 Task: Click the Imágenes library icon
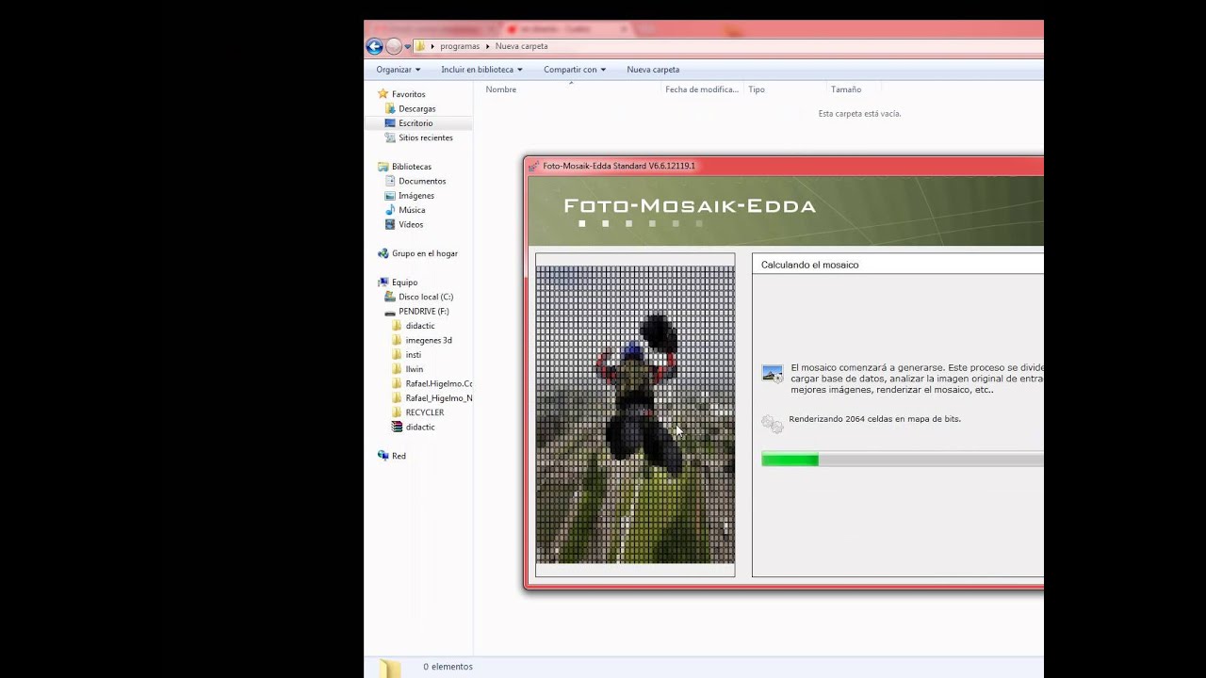390,196
